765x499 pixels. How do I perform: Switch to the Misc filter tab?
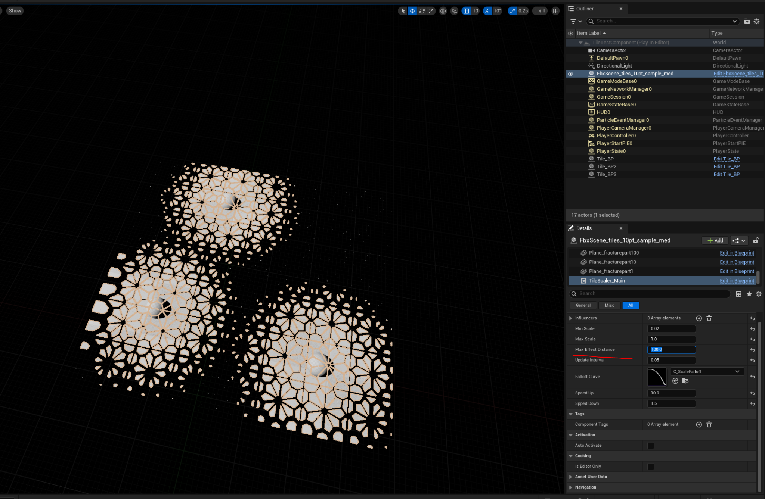[x=609, y=305]
